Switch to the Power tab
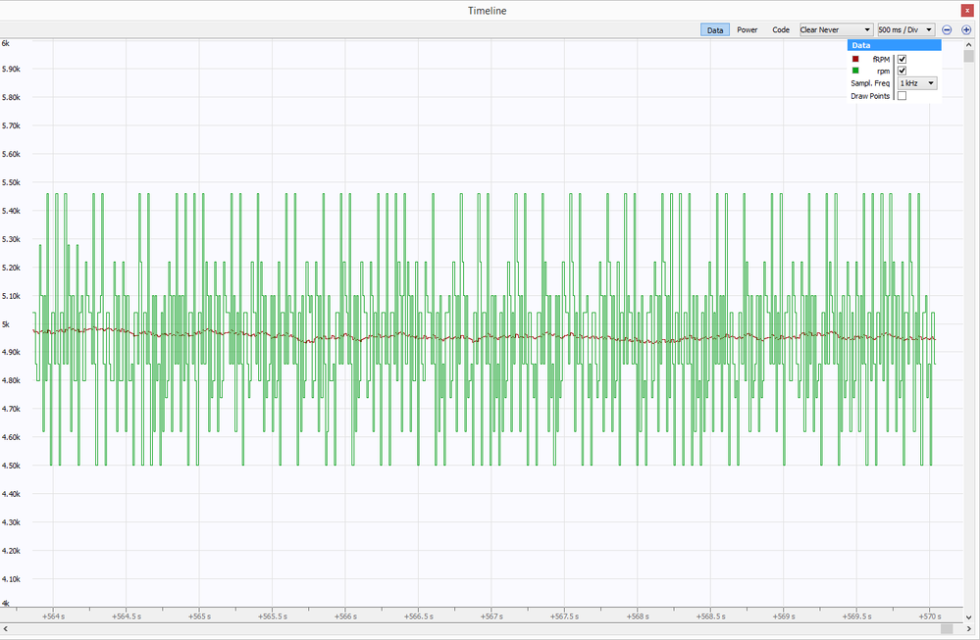Screen dimensions: 980x640 747,30
